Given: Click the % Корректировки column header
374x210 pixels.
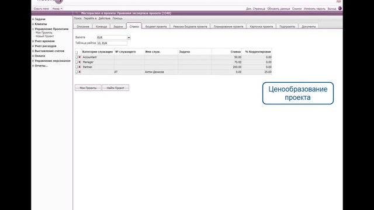Looking at the screenshot, I should point(257,52).
